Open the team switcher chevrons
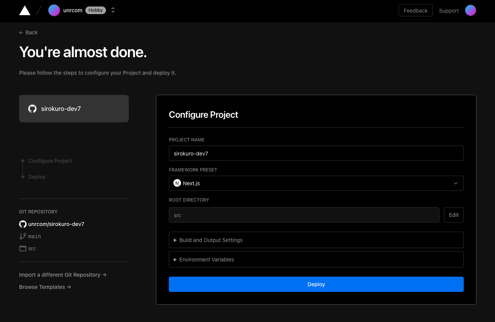The image size is (495, 322). (113, 10)
